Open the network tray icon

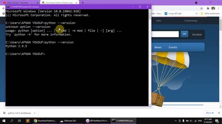tap(195, 121)
